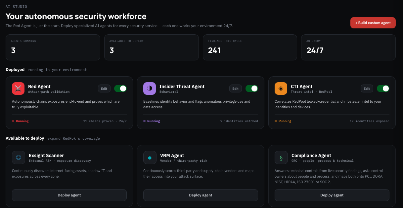403x208 pixels.
Task: Deploy the Exsight Scanner agent
Action: tap(69, 195)
